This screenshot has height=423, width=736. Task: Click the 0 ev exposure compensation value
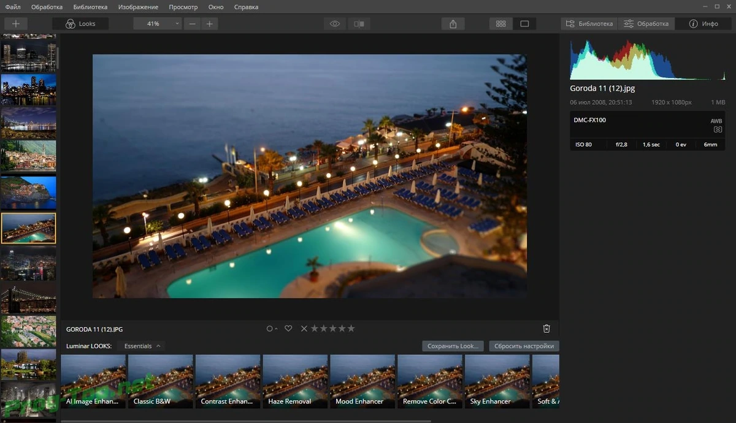(681, 145)
